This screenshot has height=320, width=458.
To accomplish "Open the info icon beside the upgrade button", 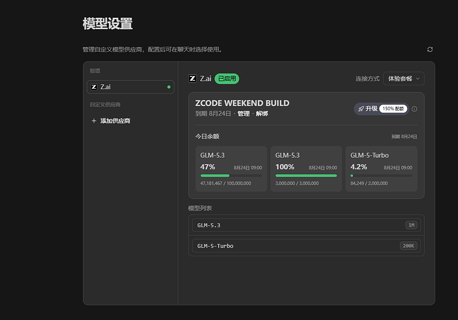I will [x=414, y=109].
